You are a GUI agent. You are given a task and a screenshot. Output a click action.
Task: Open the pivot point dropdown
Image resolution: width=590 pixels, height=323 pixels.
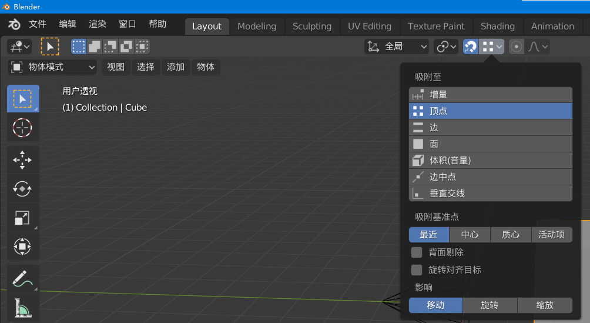(446, 46)
